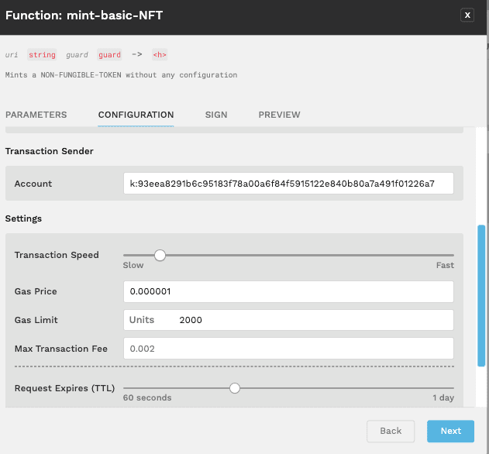Click the Transaction Speed slider handle
Image resolution: width=489 pixels, height=454 pixels.
tap(160, 254)
